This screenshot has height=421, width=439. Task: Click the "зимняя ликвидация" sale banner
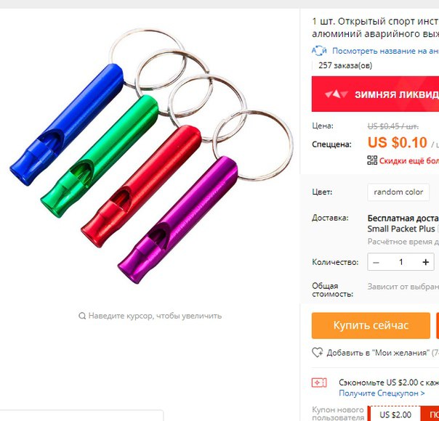tap(375, 94)
